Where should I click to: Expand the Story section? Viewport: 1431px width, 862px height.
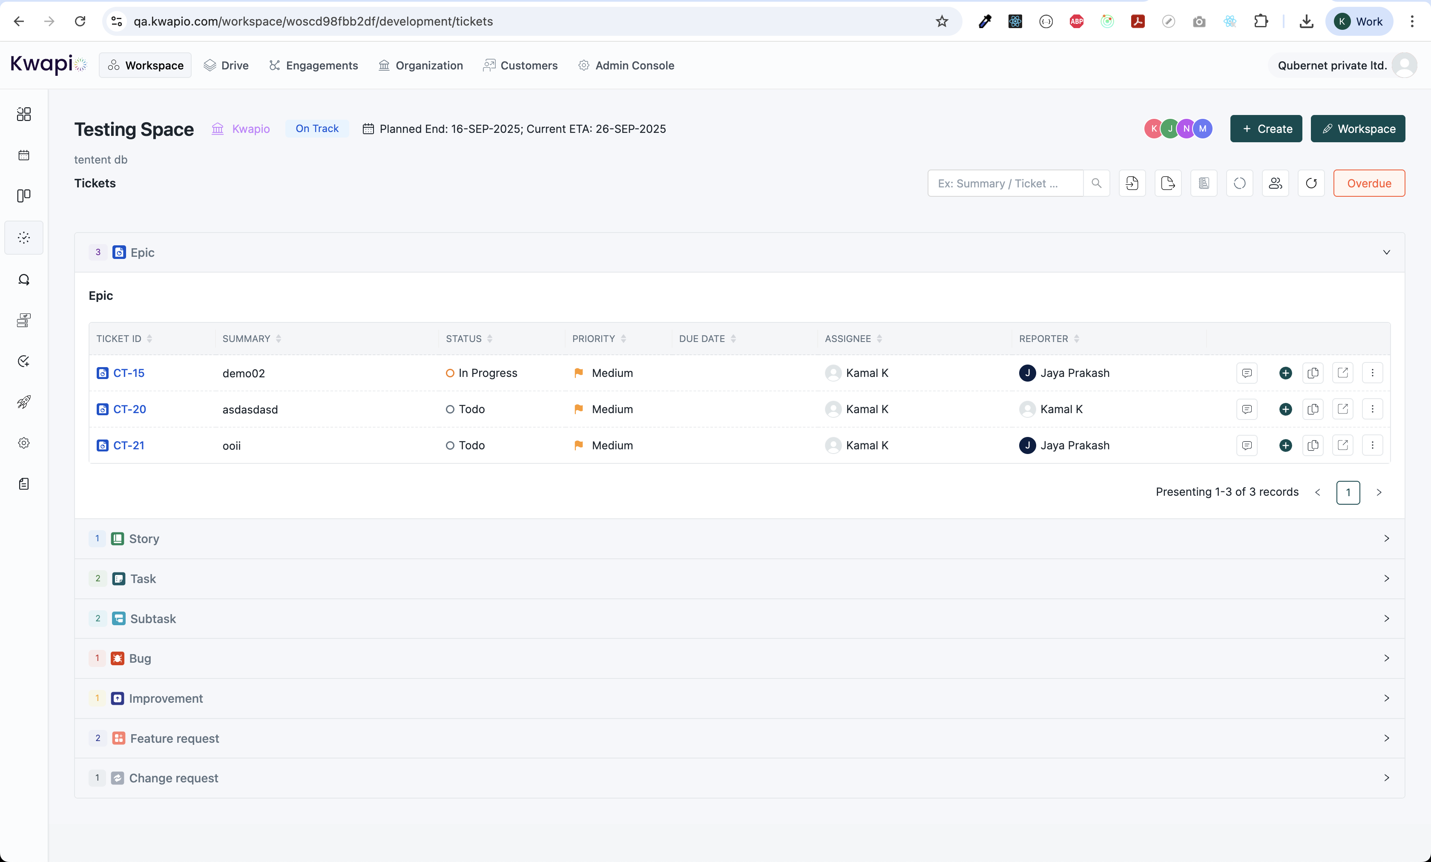pos(1386,538)
